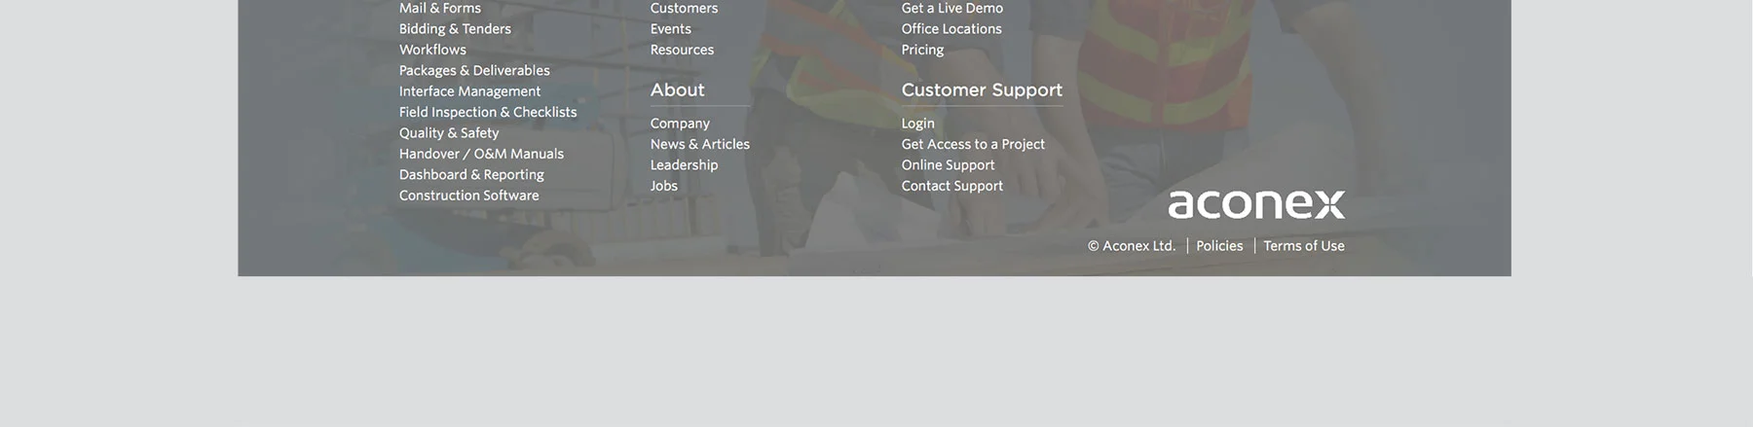Open the Jobs link
This screenshot has width=1753, height=427.
(x=663, y=186)
